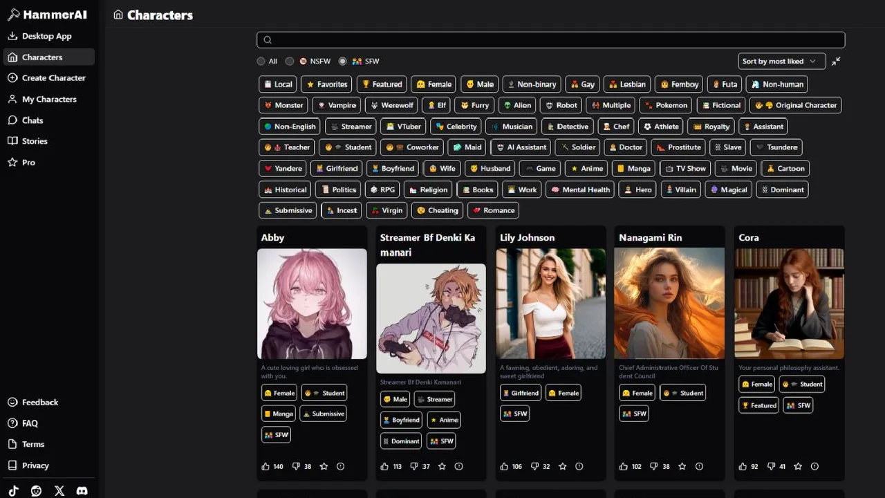Select the All content radio button
Image resolution: width=885 pixels, height=498 pixels.
[x=261, y=61]
